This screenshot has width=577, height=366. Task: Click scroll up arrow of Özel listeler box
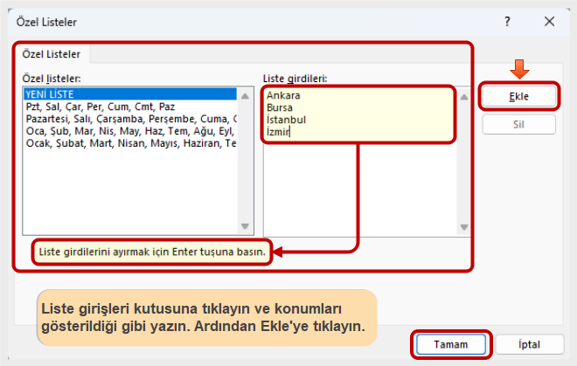(x=245, y=96)
